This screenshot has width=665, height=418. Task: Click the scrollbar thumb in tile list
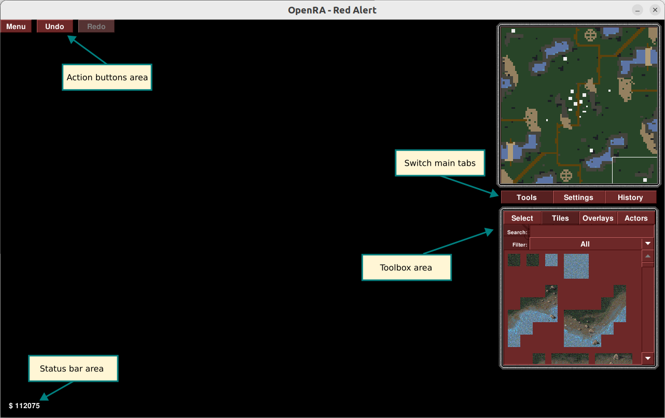point(648,265)
